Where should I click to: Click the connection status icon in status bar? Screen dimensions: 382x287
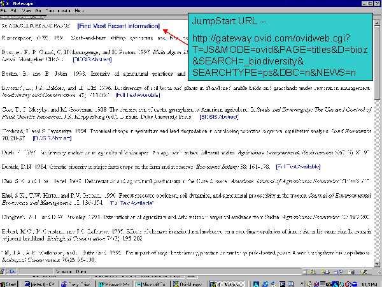pos(11,272)
